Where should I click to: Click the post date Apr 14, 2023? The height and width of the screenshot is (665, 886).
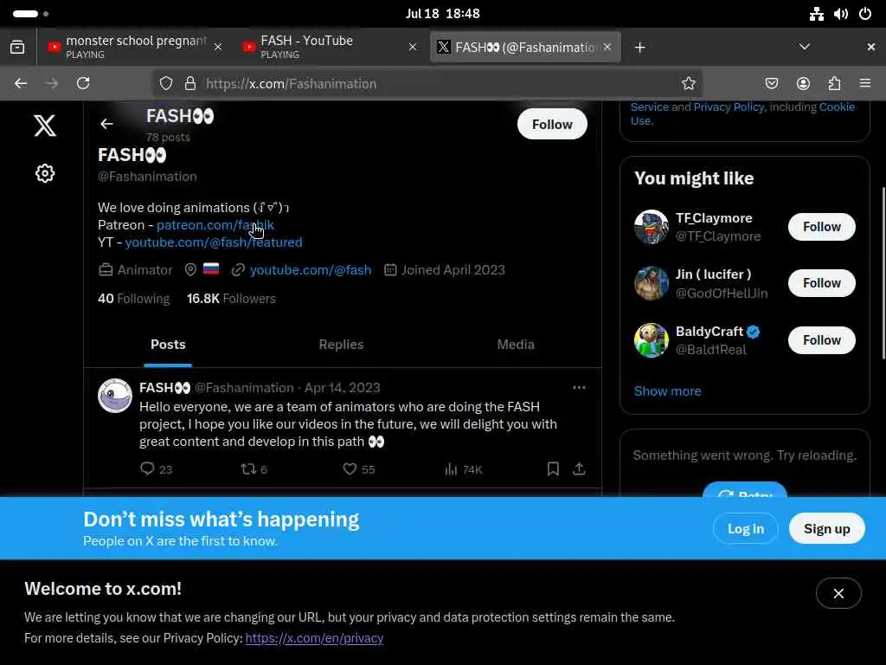[x=342, y=387]
